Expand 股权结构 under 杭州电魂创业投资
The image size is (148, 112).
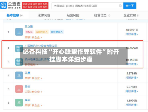coord(31,64)
